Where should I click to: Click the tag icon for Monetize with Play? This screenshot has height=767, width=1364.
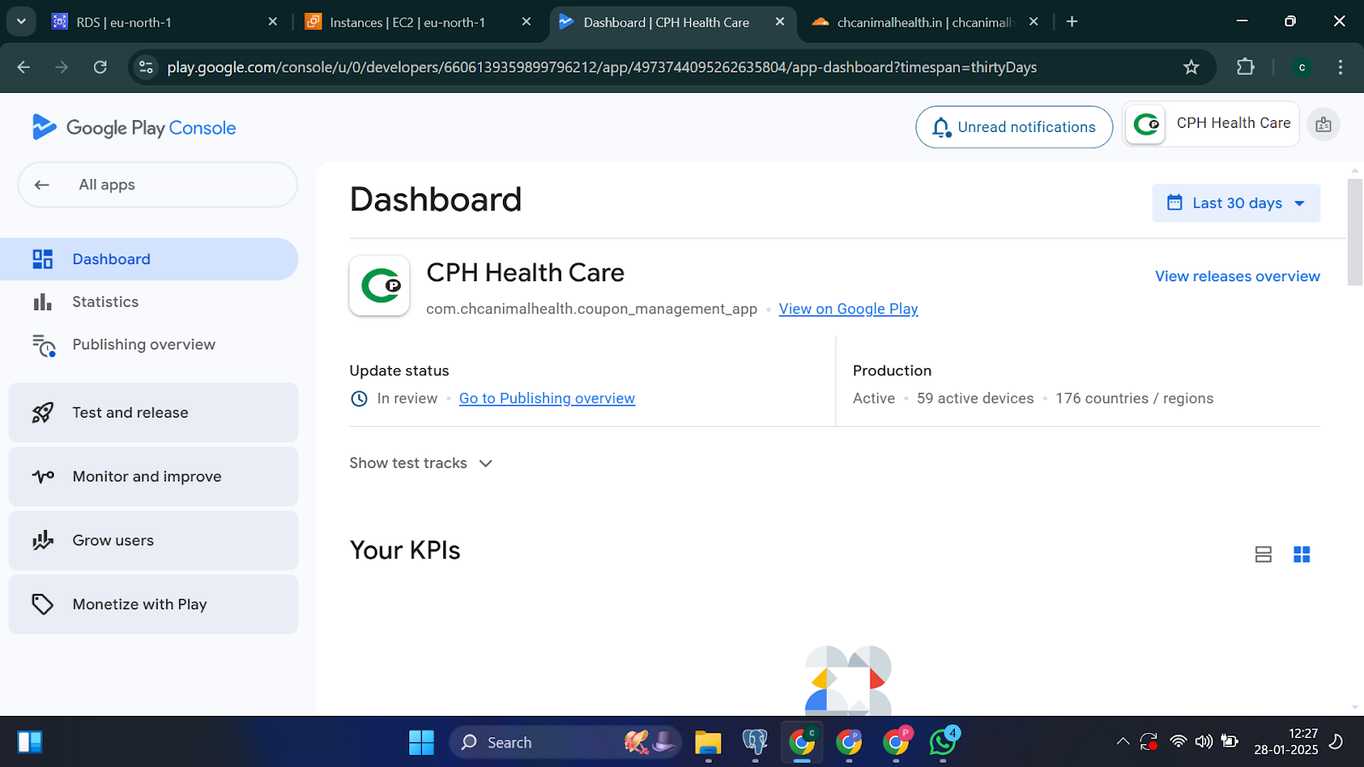[x=43, y=604]
